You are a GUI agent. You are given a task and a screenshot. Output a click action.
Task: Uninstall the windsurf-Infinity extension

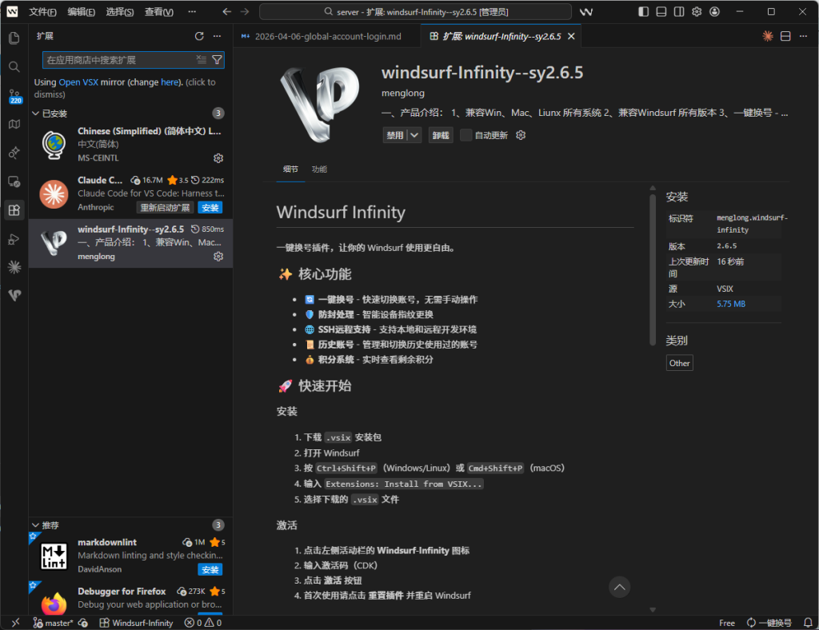(441, 135)
